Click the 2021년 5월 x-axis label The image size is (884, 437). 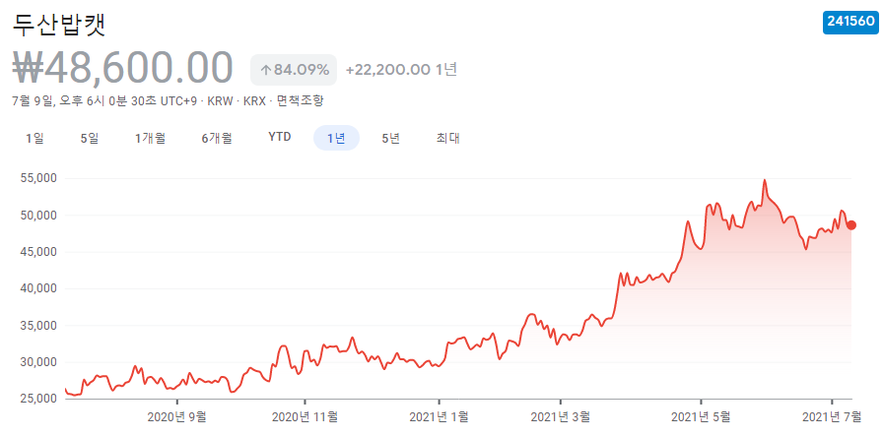coord(701,417)
